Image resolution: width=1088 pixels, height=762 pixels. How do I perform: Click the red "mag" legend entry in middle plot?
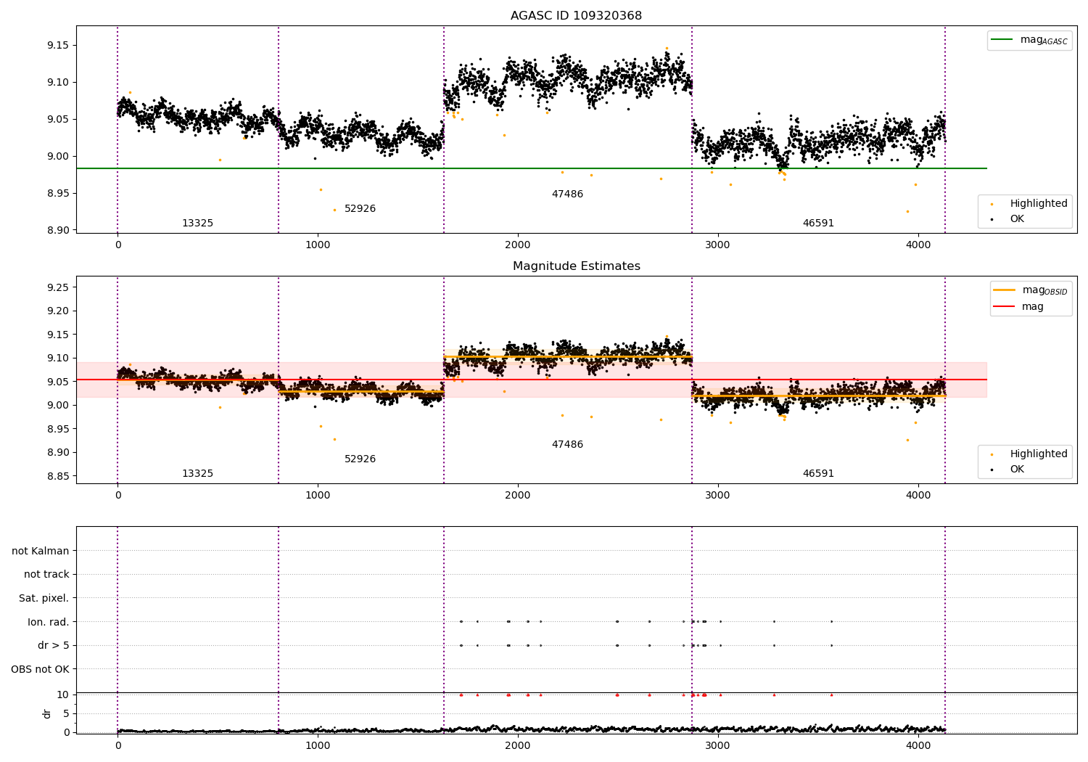pyautogui.click(x=1018, y=306)
